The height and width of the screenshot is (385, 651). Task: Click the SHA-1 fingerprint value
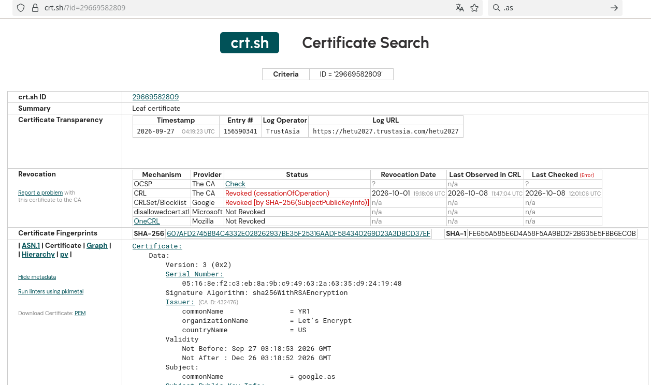(x=552, y=233)
